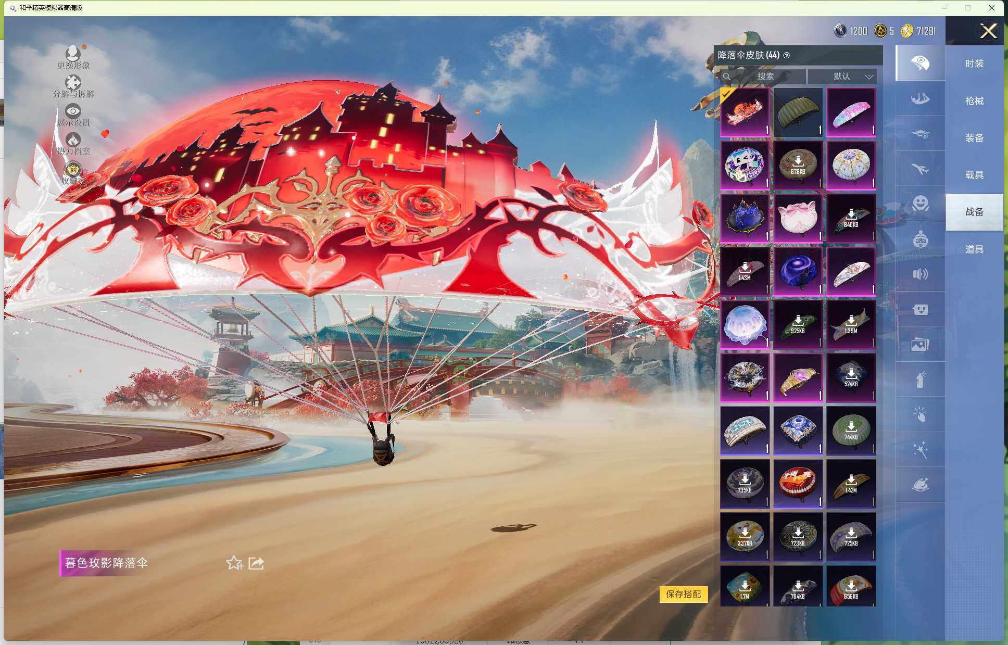Image resolution: width=1008 pixels, height=645 pixels.
Task: Click the 搜索 search field
Action: 765,77
